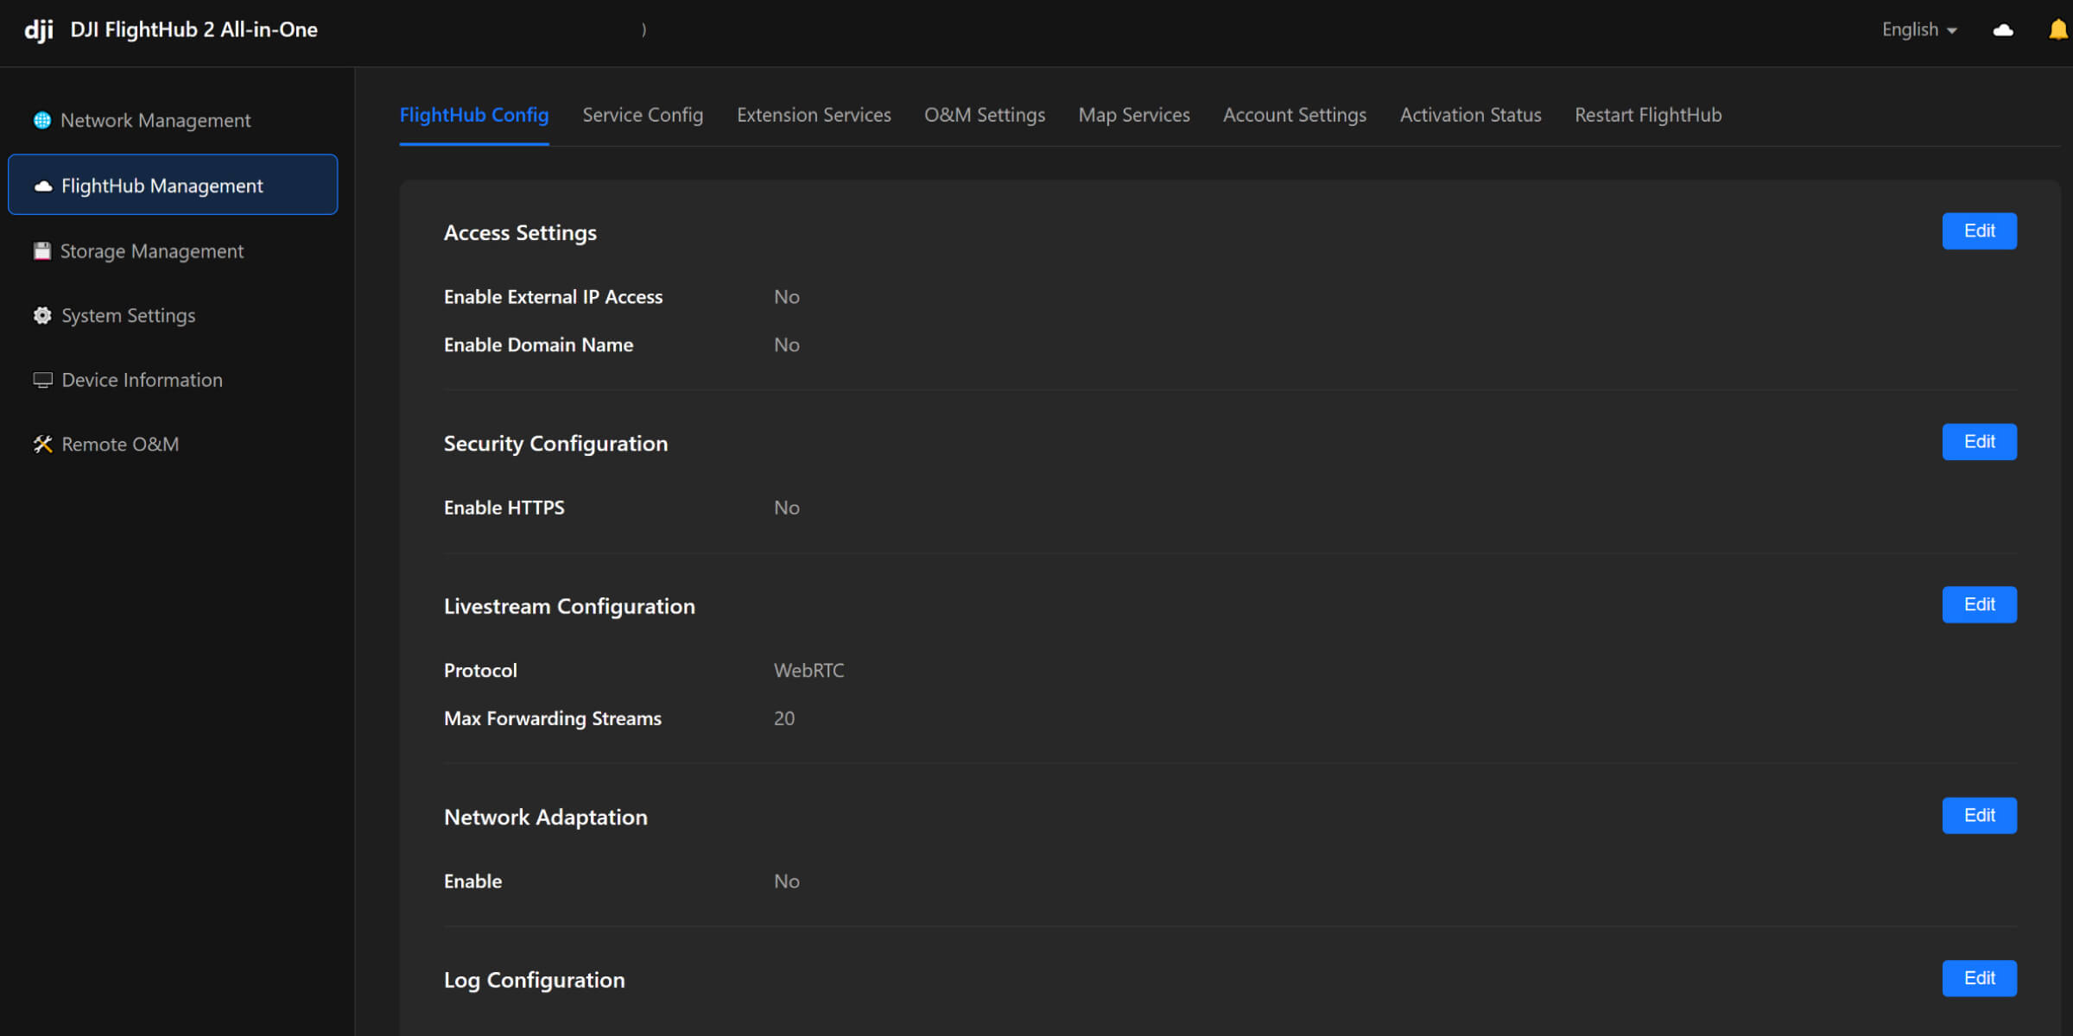The image size is (2073, 1036).
Task: Click the 'Max Forwarding Streams' label
Action: [x=553, y=718]
